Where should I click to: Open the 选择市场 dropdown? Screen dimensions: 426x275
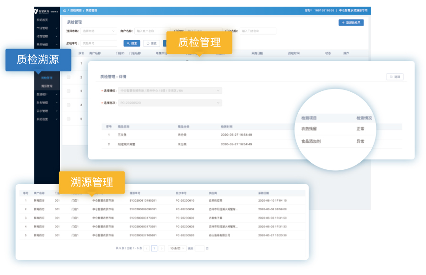click(x=99, y=31)
